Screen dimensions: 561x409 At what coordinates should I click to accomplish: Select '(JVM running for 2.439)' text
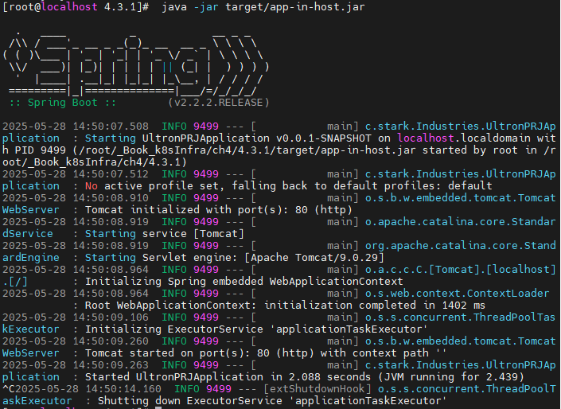coord(451,377)
